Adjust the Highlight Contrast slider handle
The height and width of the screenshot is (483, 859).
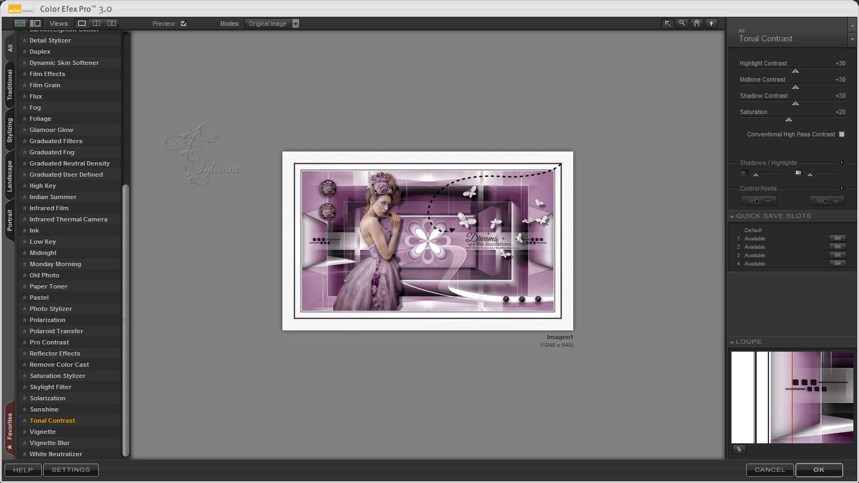(795, 71)
